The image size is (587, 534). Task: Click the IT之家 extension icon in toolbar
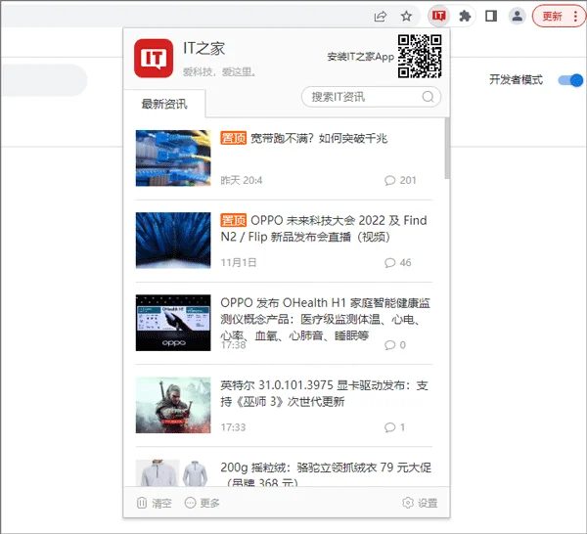pos(438,16)
